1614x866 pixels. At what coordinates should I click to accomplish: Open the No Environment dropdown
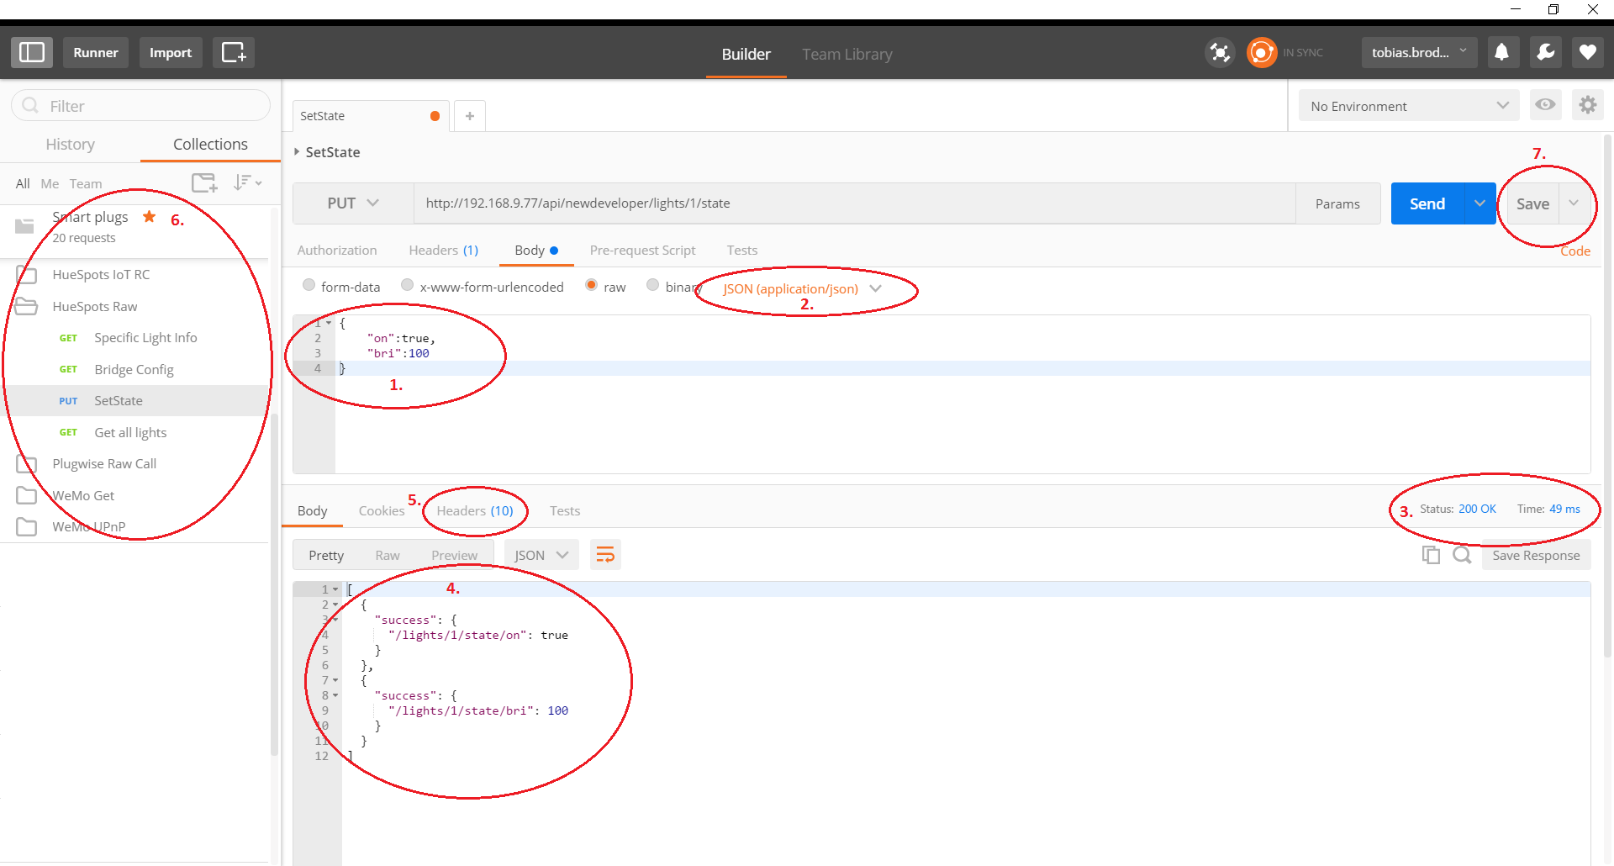[1409, 106]
